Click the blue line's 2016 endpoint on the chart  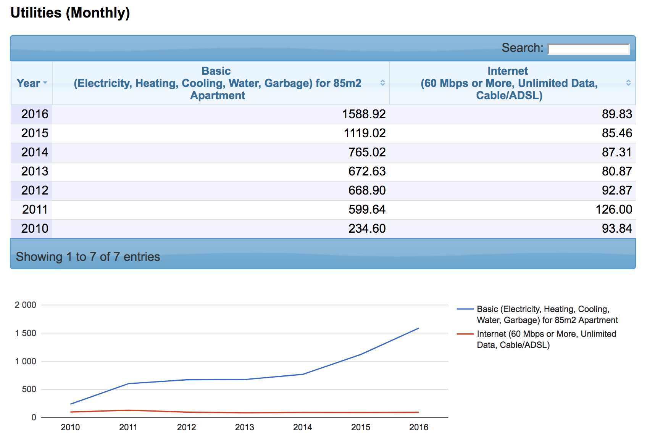[418, 328]
